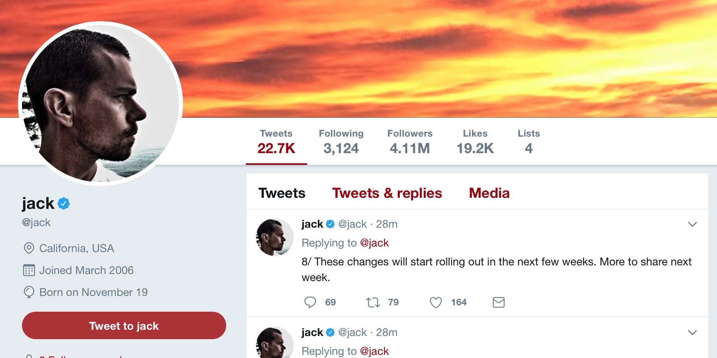Click the reply icon on the first tweet
Viewport: 717px width, 358px height.
(x=311, y=302)
